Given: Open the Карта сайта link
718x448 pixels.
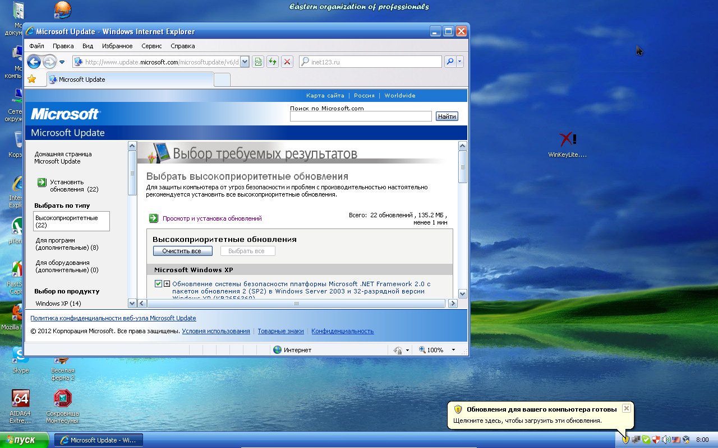Looking at the screenshot, I should (325, 96).
